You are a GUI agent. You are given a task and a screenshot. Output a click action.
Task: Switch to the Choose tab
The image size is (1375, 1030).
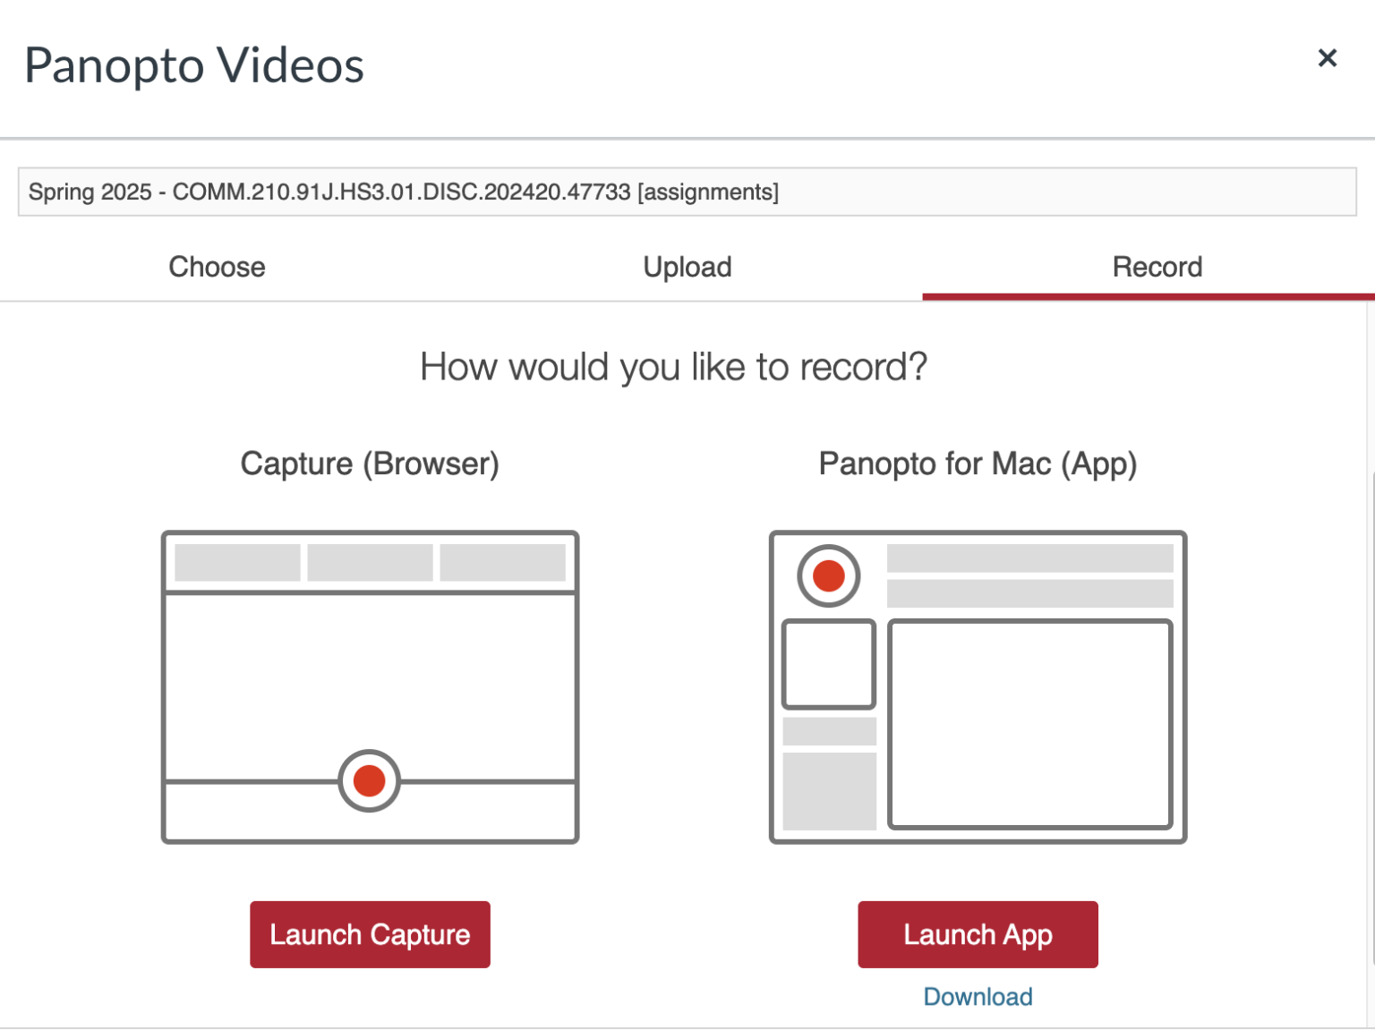point(216,267)
